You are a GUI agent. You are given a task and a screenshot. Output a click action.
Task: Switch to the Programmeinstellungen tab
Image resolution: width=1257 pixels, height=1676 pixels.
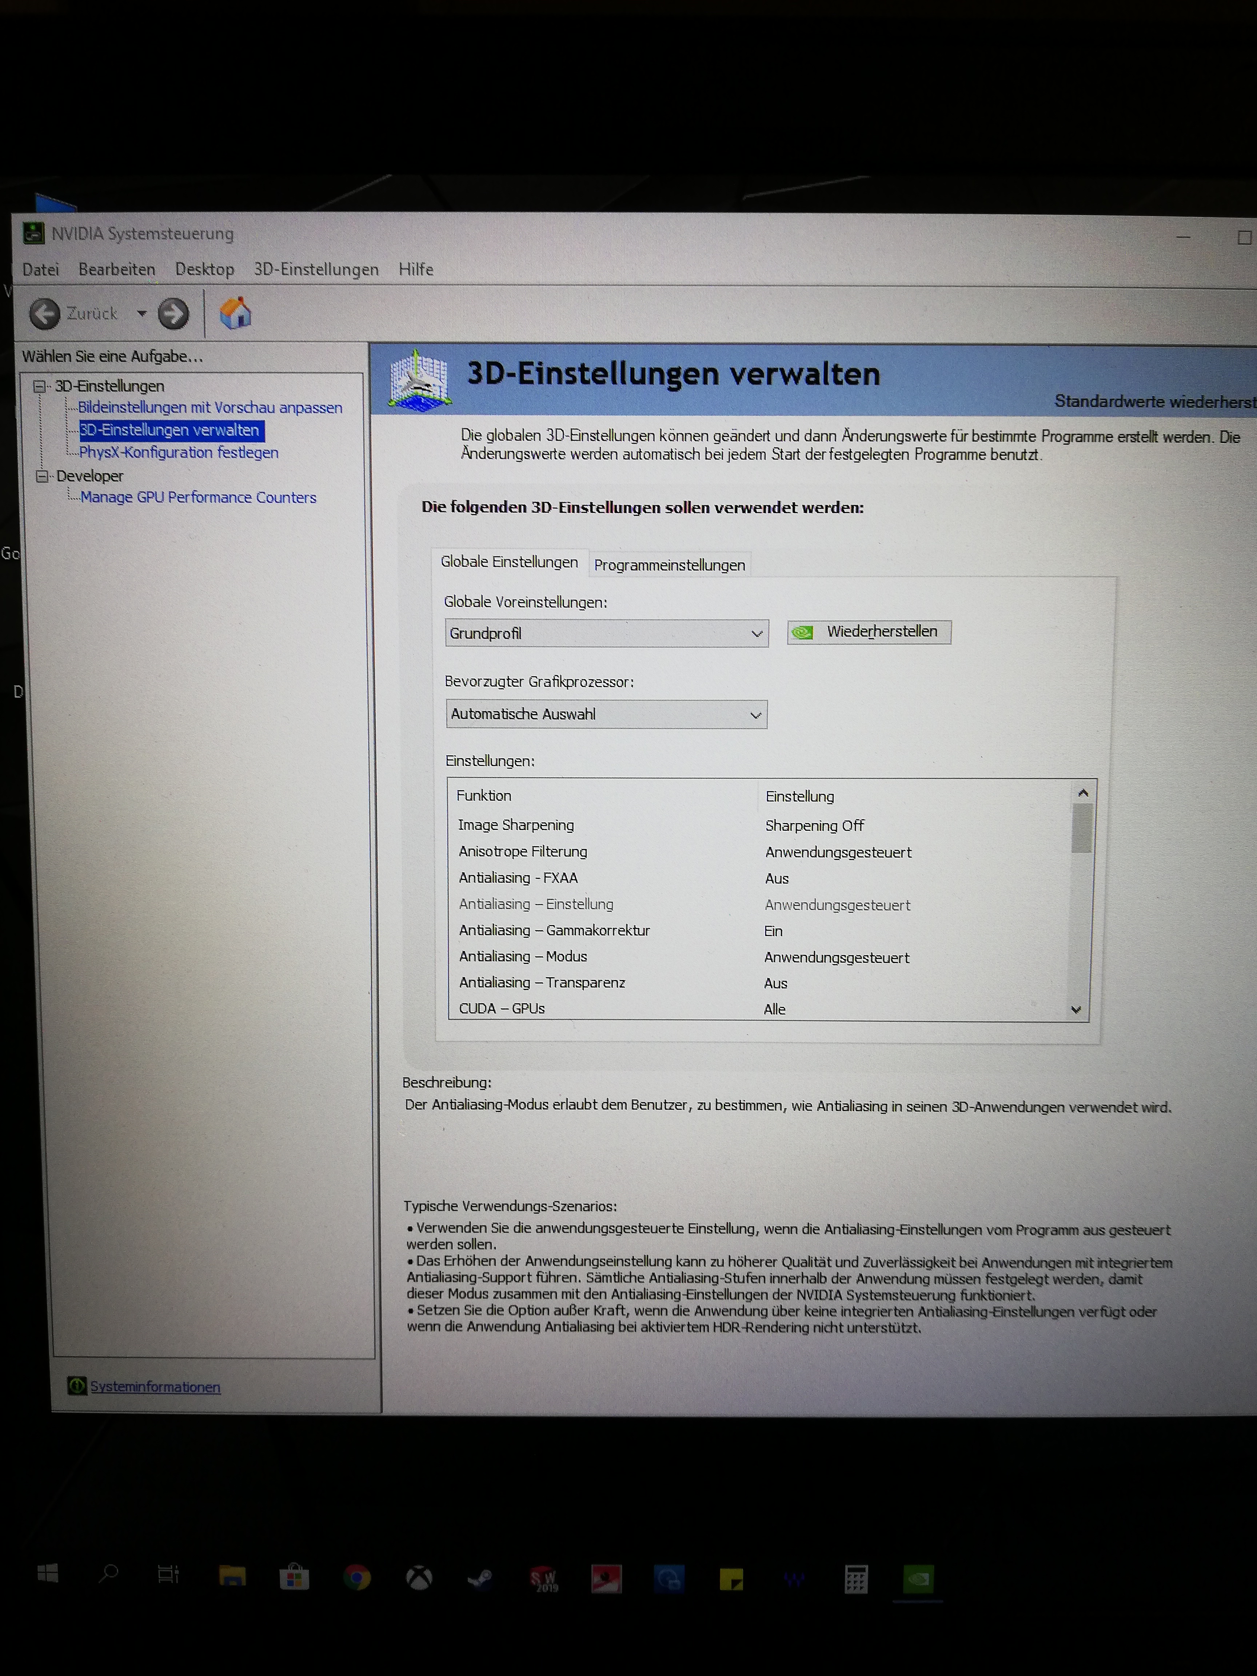click(669, 565)
